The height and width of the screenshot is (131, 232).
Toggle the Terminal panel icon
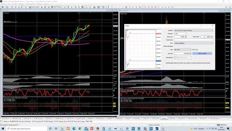(x=22, y=7)
